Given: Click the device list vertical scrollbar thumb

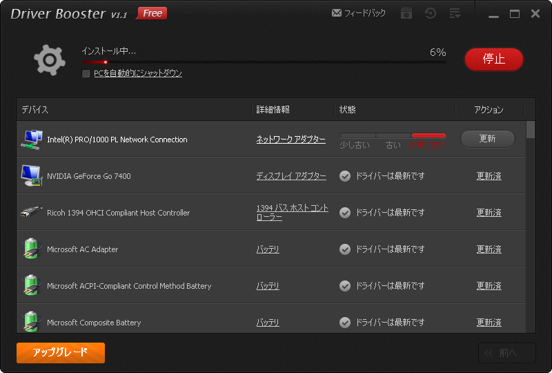Looking at the screenshot, I should [531, 130].
